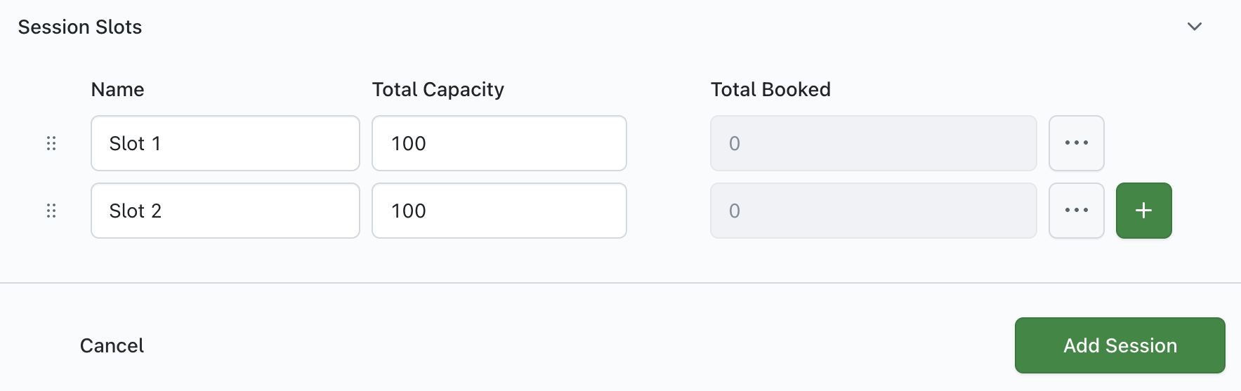This screenshot has width=1241, height=391.
Task: Add a new slot with plus button
Action: tap(1143, 211)
